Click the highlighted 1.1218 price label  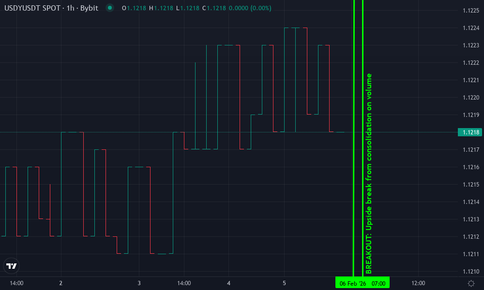point(470,132)
